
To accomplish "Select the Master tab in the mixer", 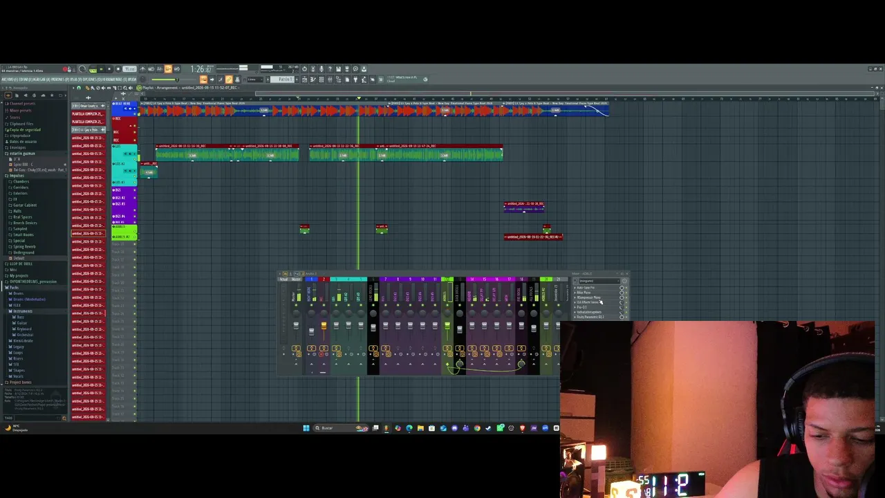I will [x=296, y=279].
